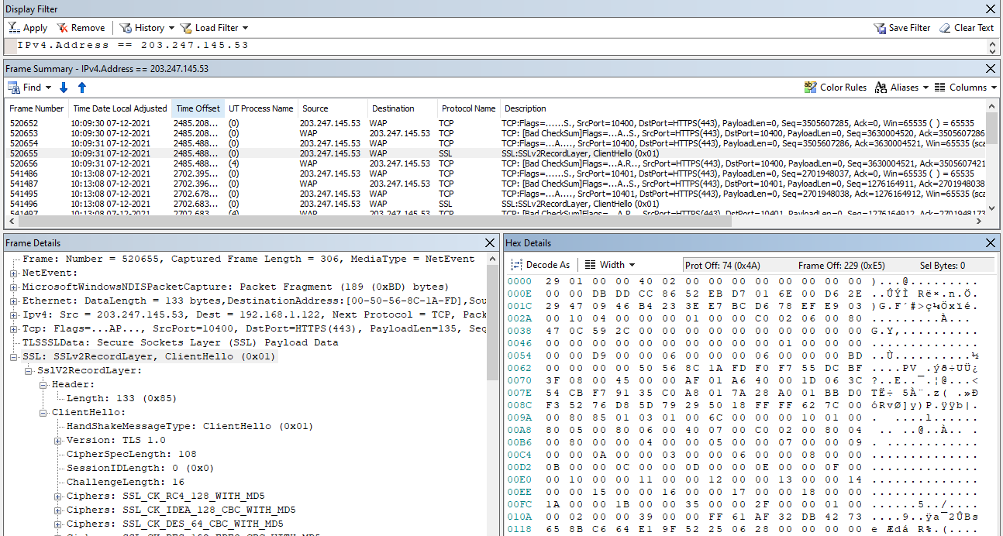The width and height of the screenshot is (1003, 536).
Task: Open the Find tool in Frame Summary
Action: 26,87
